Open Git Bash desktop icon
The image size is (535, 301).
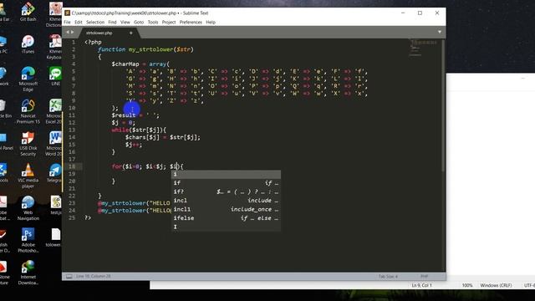click(x=28, y=12)
